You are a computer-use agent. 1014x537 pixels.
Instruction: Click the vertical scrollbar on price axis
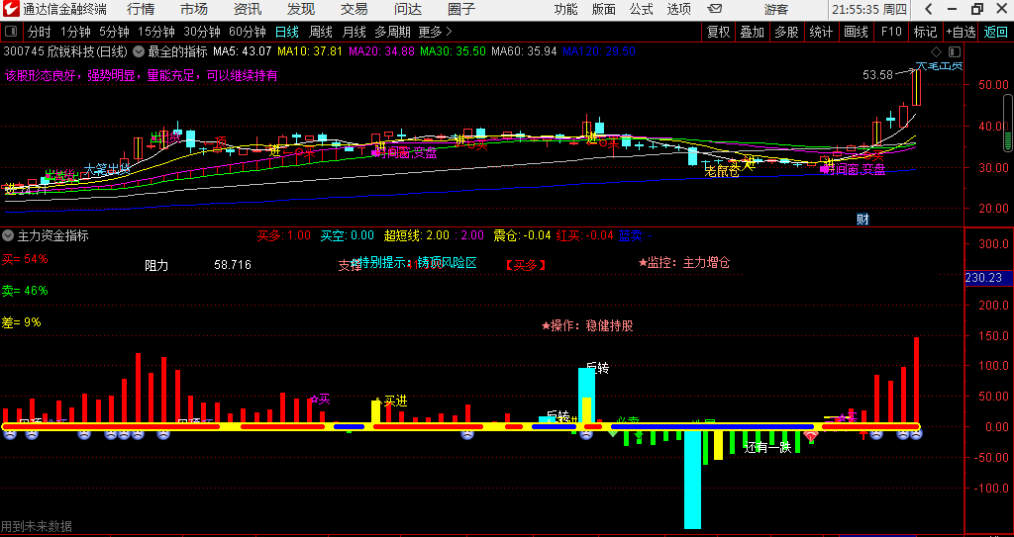[1007, 123]
